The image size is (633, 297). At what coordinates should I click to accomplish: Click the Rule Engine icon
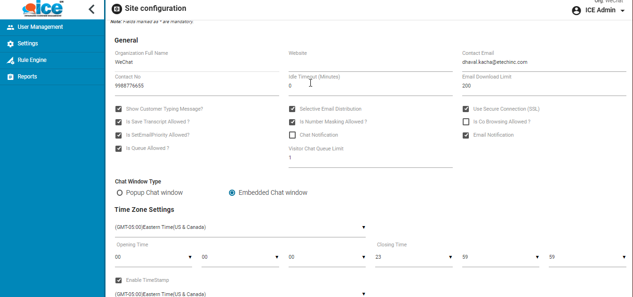pyautogui.click(x=10, y=61)
